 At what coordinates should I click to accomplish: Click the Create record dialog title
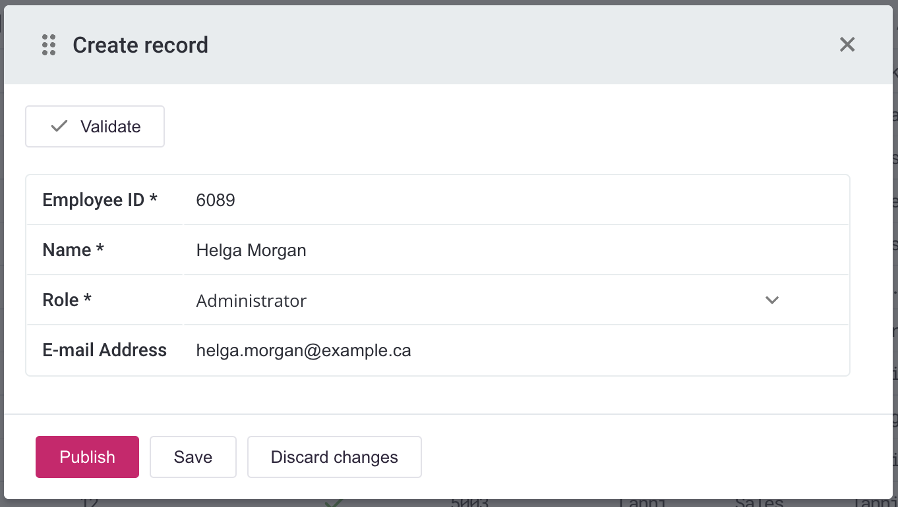point(140,45)
